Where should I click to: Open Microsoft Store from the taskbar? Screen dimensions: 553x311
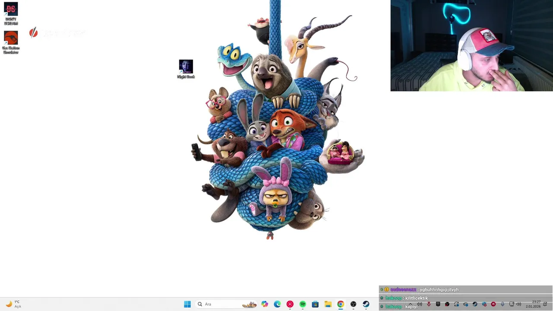315,304
